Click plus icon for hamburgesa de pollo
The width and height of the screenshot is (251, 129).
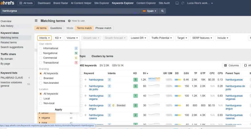(85, 86)
